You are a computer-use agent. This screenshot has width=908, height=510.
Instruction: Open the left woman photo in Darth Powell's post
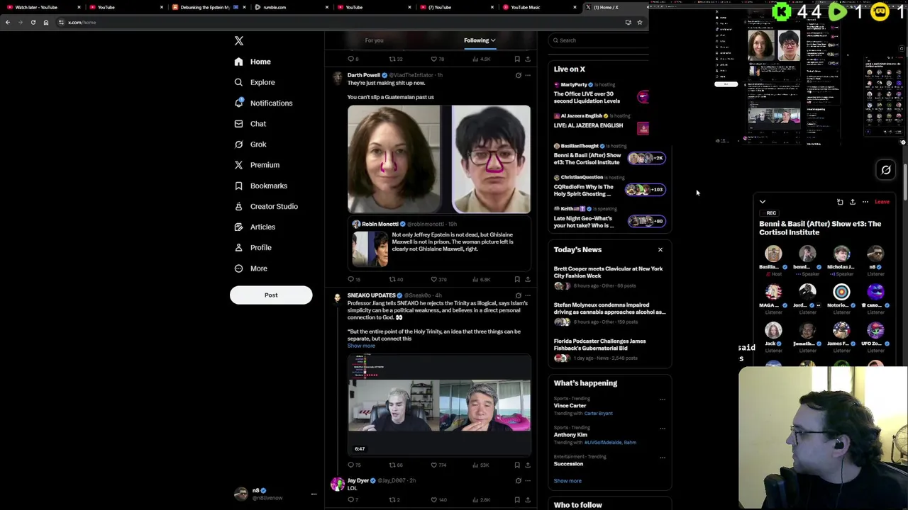tap(394, 159)
